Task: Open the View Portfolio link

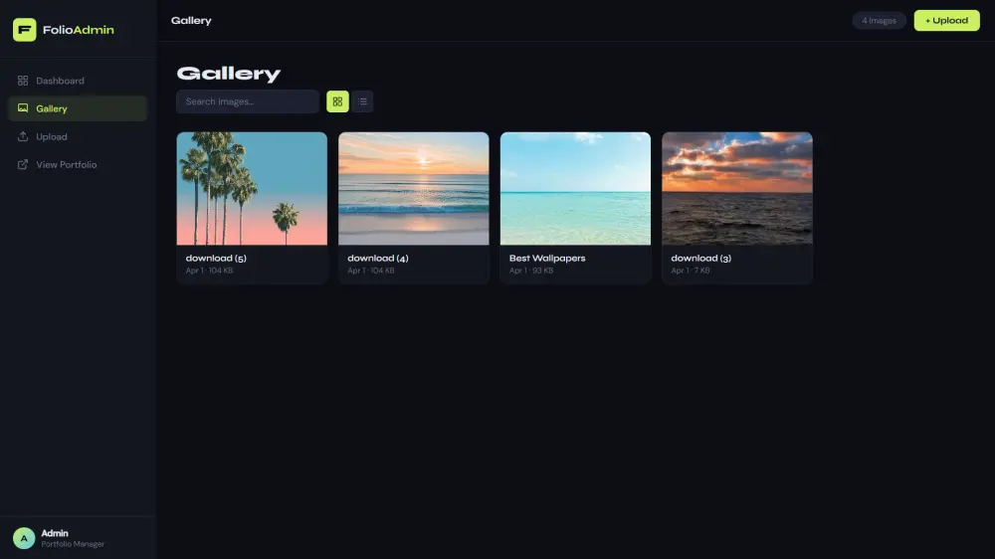Action: [x=78, y=164]
